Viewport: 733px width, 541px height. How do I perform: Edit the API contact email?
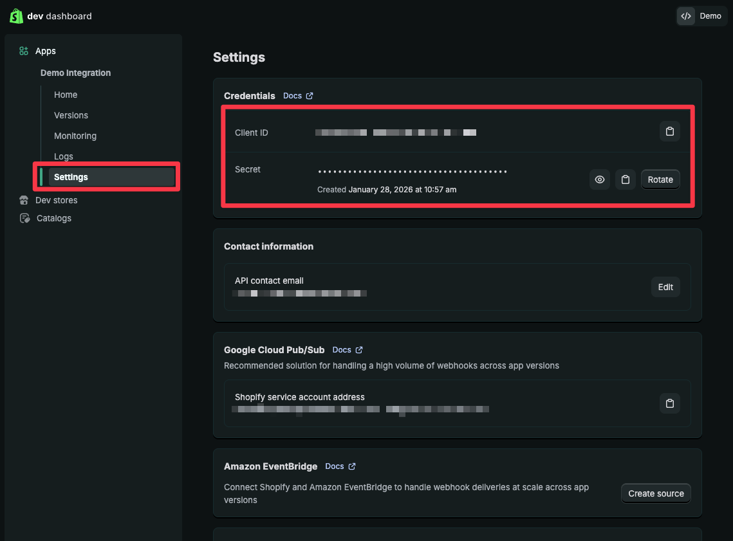(x=665, y=287)
